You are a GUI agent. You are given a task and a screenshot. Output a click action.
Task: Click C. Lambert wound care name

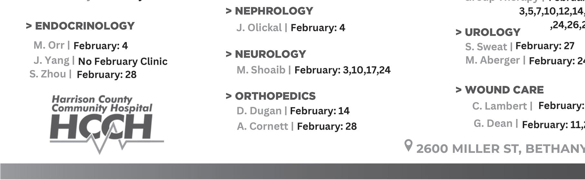click(500, 106)
